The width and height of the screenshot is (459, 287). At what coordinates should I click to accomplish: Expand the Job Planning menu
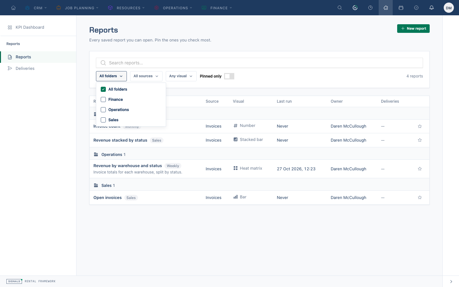coord(77,8)
